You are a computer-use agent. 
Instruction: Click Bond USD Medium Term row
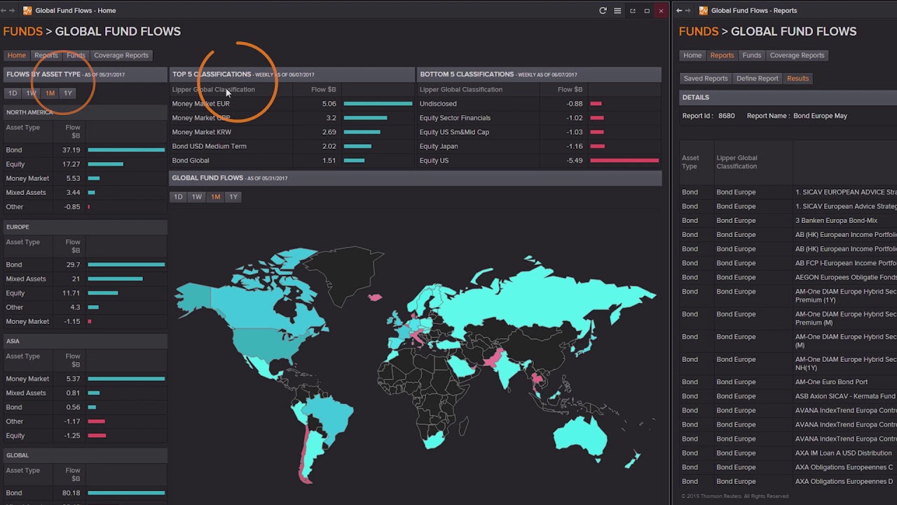[x=292, y=146]
